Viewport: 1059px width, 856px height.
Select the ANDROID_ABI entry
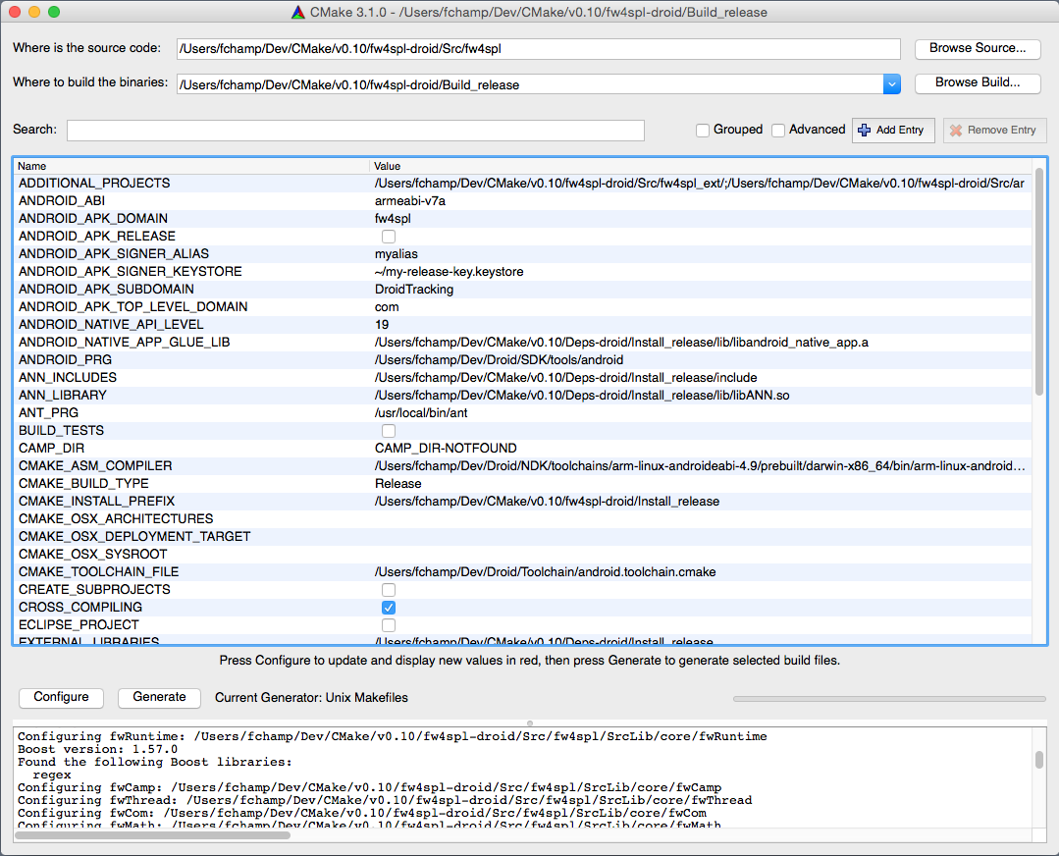point(62,200)
